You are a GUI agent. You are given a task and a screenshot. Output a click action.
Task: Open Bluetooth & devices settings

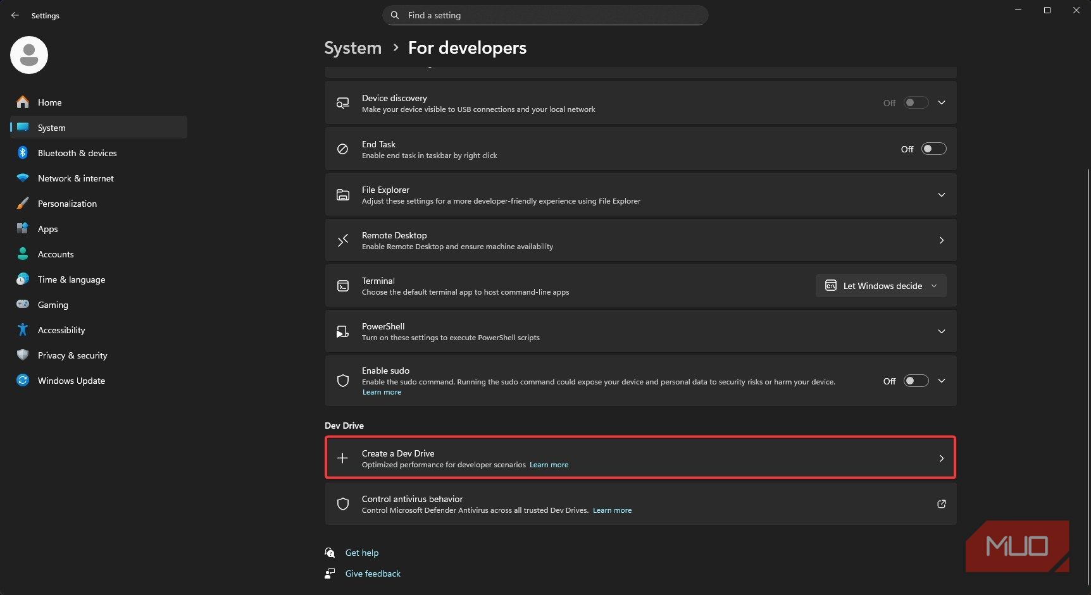[x=99, y=152]
